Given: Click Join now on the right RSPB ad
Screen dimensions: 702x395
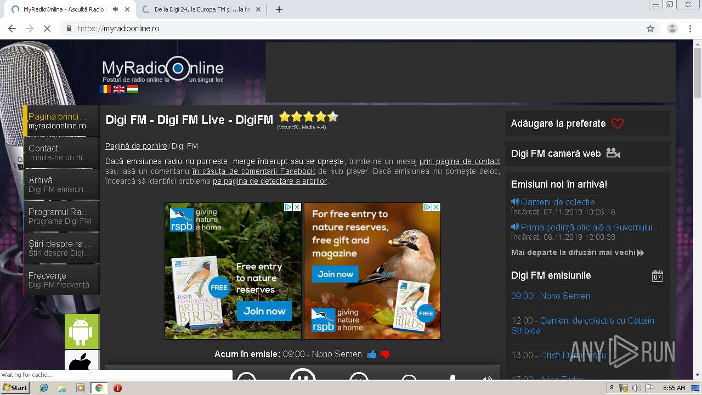Looking at the screenshot, I should [335, 274].
